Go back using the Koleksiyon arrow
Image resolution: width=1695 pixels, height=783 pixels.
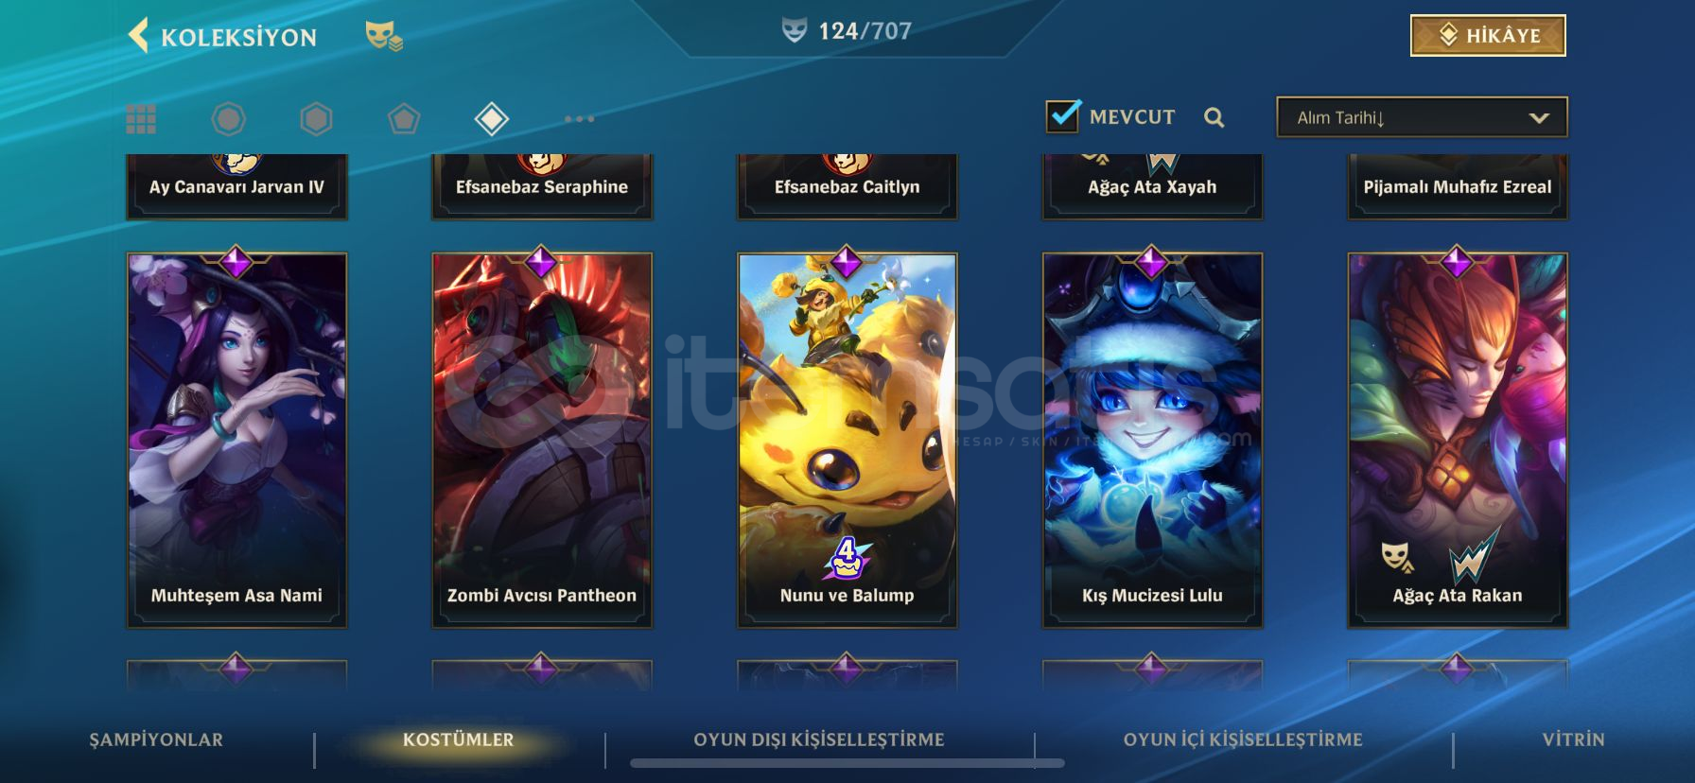139,36
